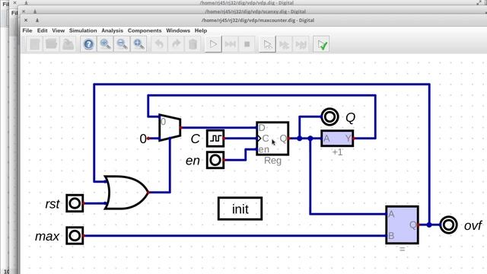Open the Simulation menu
This screenshot has width=487, height=274.
click(83, 30)
